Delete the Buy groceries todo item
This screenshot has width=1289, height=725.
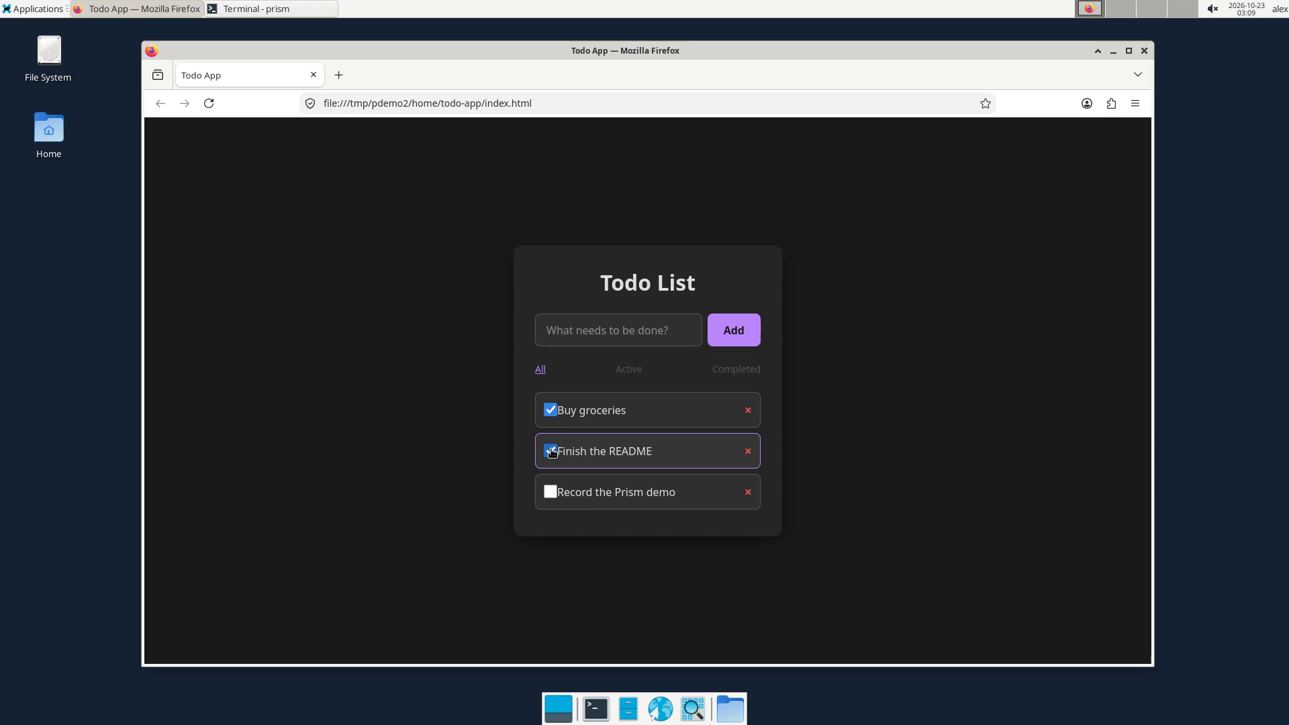tap(748, 410)
